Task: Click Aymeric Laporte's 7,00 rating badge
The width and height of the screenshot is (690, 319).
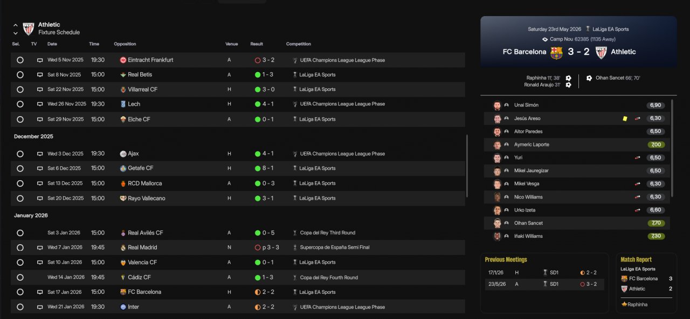Action: pos(656,145)
